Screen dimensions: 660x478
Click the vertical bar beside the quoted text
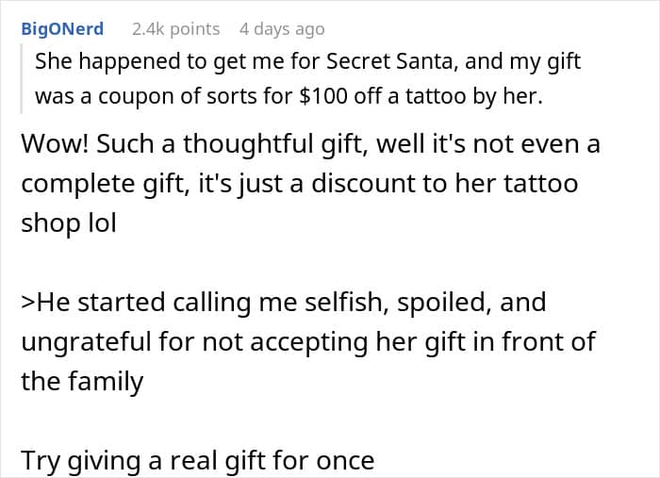coord(25,79)
